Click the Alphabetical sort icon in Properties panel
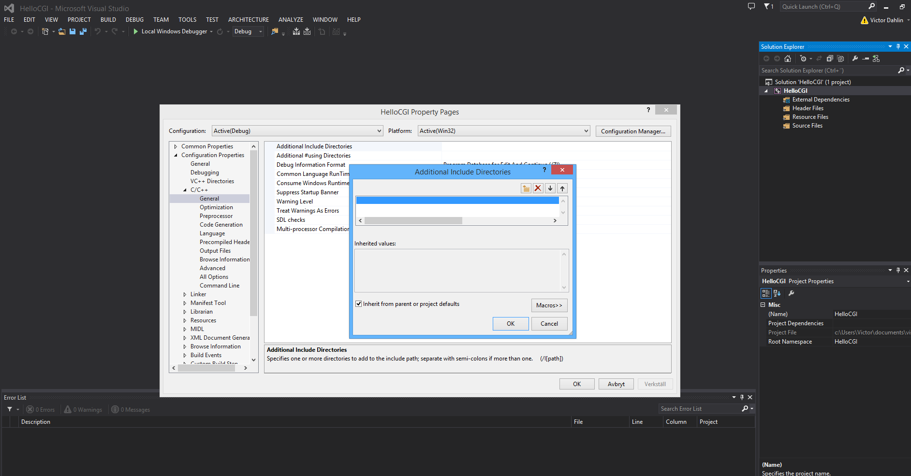The height and width of the screenshot is (476, 911). [777, 293]
